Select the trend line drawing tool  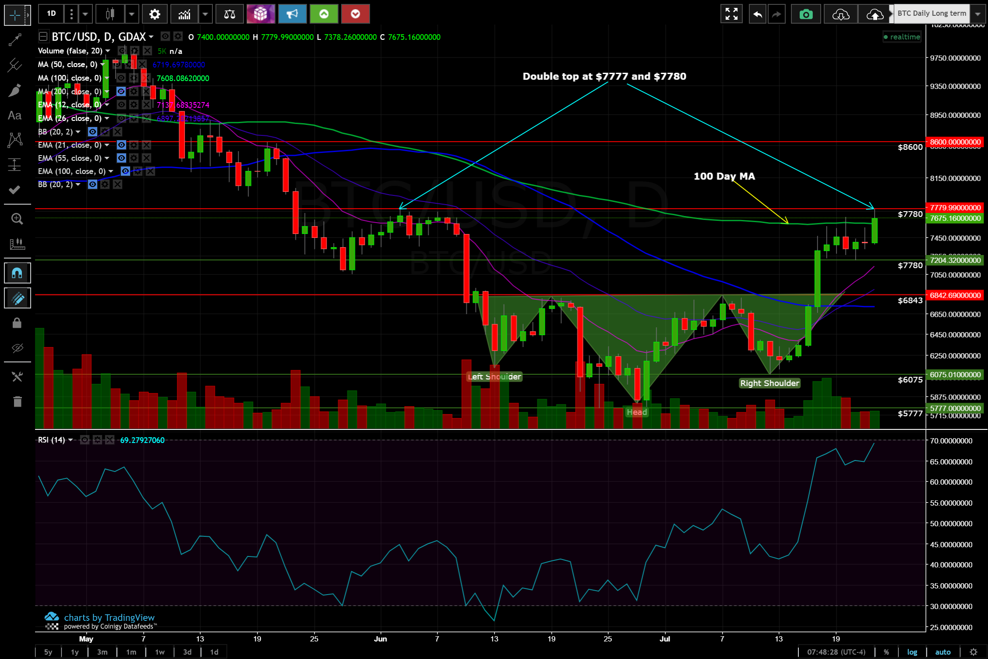pos(14,40)
